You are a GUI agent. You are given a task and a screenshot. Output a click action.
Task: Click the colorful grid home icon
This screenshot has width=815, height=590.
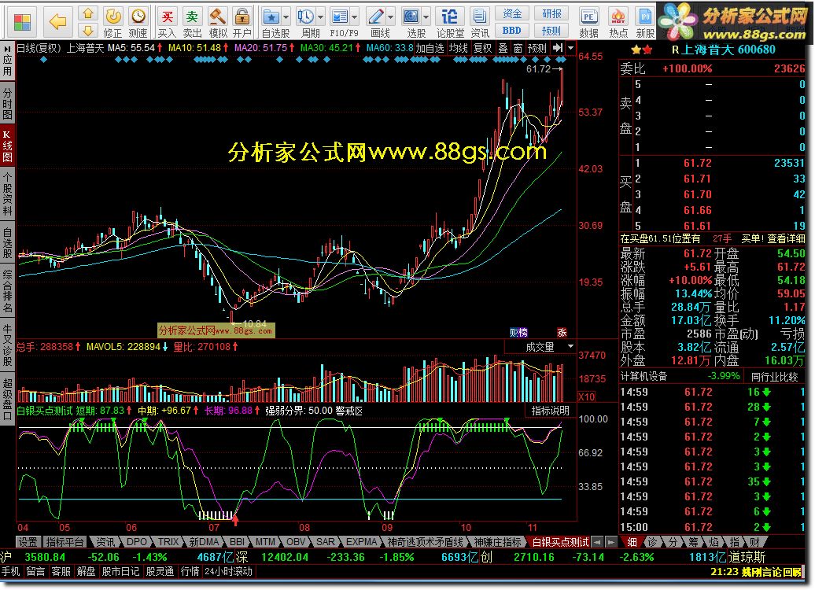click(22, 22)
